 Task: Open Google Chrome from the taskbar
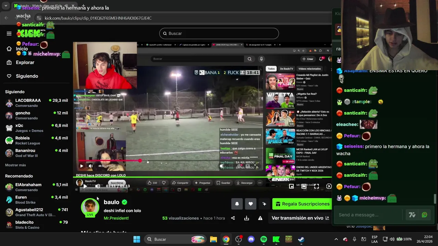coord(226,239)
